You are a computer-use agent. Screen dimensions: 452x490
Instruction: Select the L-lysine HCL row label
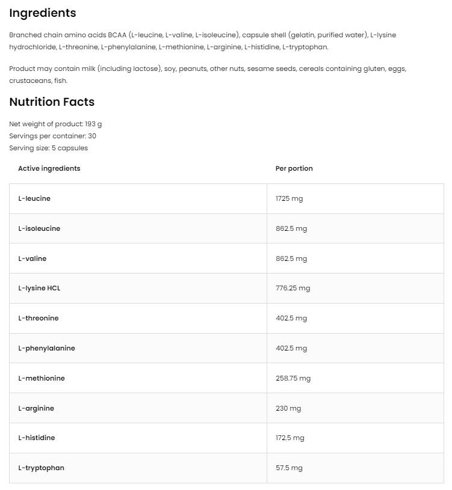(39, 288)
